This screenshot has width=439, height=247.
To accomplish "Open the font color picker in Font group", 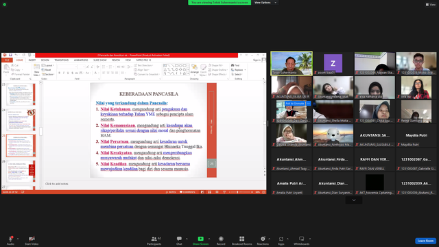I will click(x=96, y=73).
